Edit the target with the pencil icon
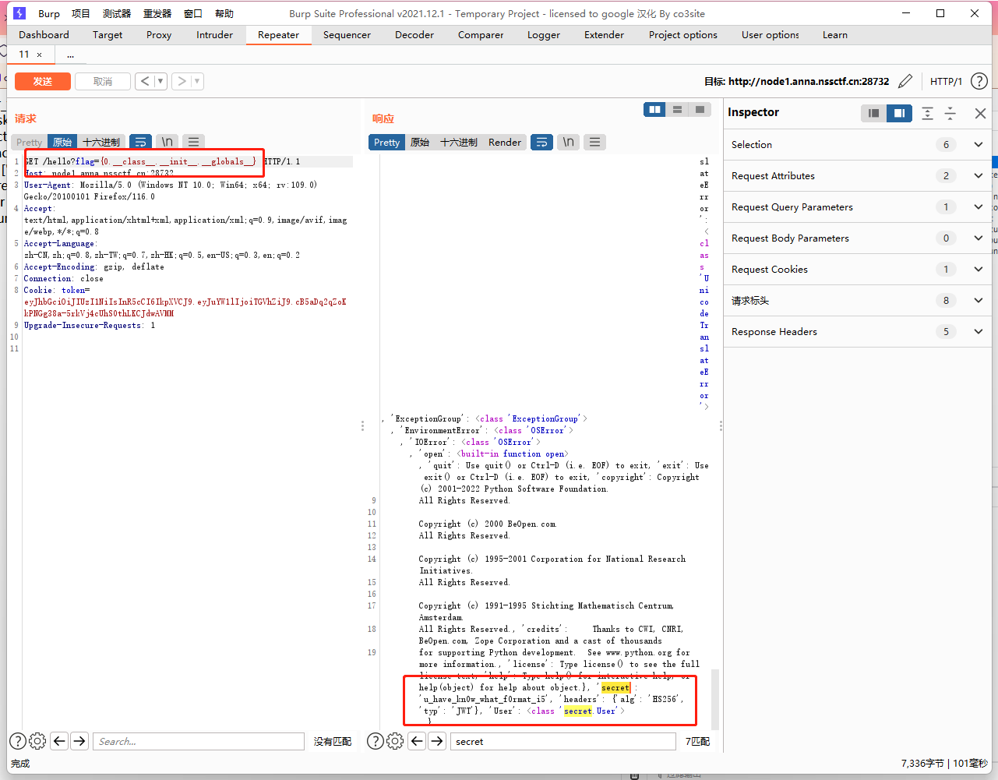 pyautogui.click(x=905, y=81)
